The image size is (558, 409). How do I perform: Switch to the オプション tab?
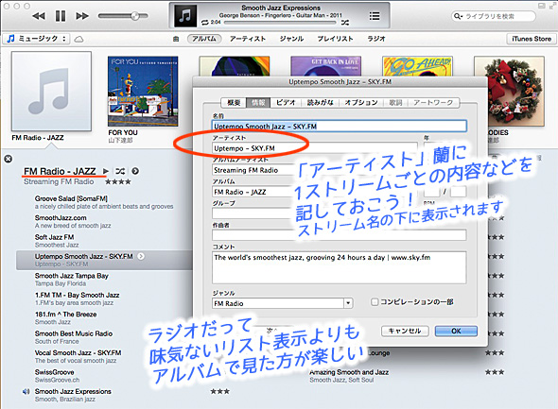[361, 103]
